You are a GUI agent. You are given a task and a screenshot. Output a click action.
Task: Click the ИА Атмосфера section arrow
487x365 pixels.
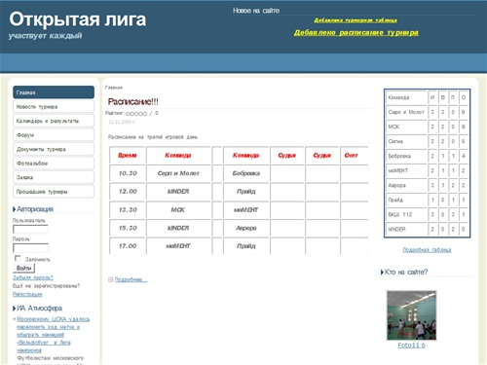click(x=15, y=309)
